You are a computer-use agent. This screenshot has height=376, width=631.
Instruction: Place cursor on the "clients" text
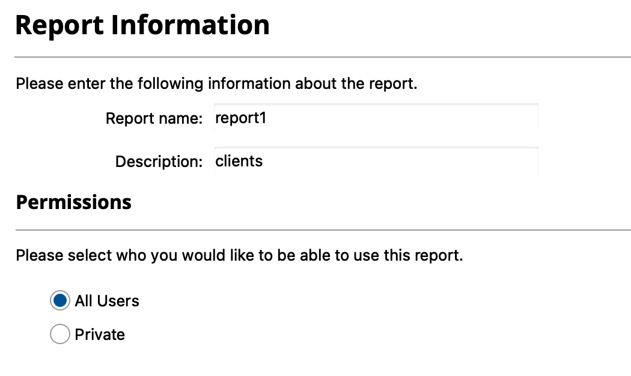(x=239, y=162)
